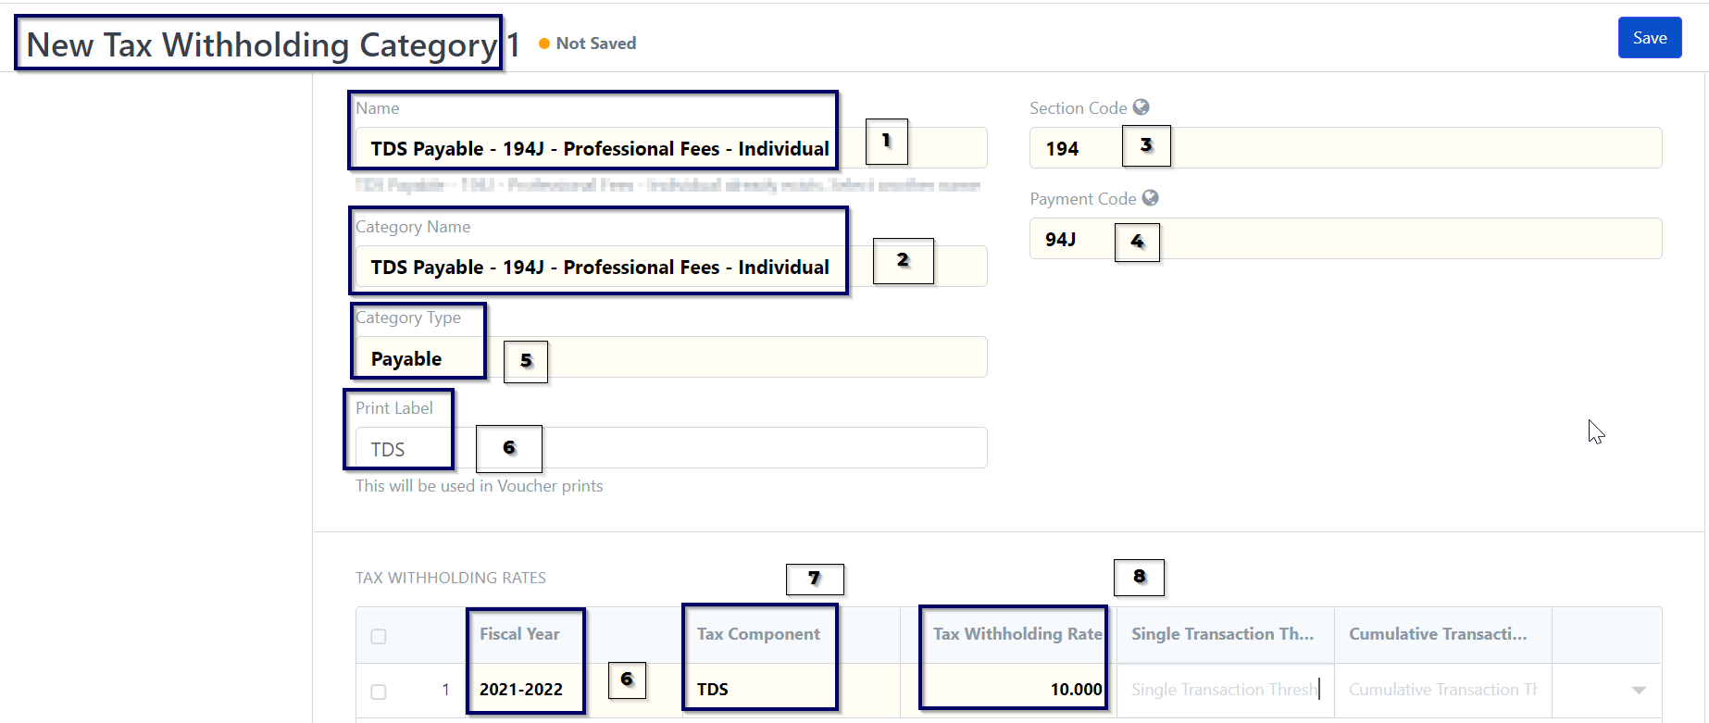Viewport: 1709px width, 723px height.
Task: Toggle the select-all checkbox in rates table header
Action: pyautogui.click(x=378, y=636)
